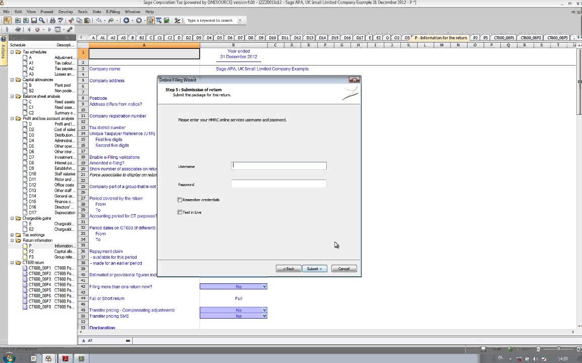Click column header B in the sheet
The image size is (582, 363).
tap(234, 45)
